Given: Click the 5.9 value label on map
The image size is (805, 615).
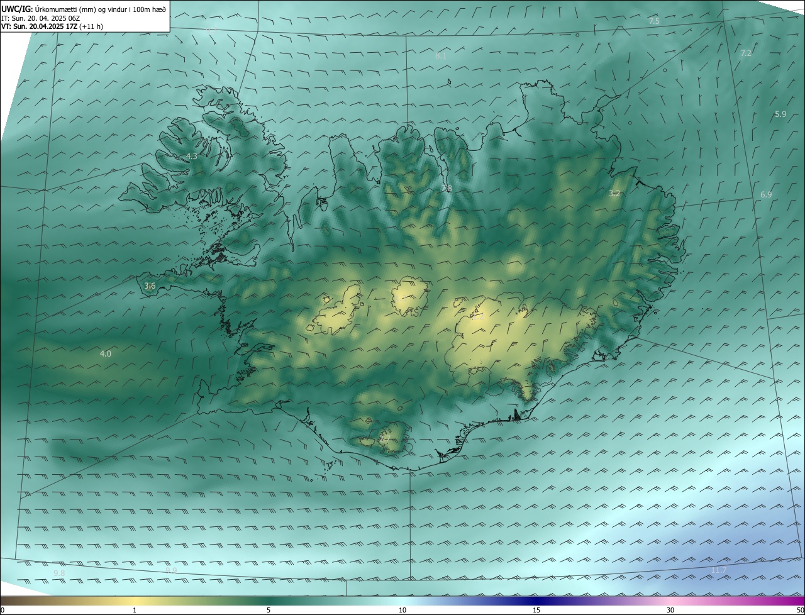Looking at the screenshot, I should point(780,114).
